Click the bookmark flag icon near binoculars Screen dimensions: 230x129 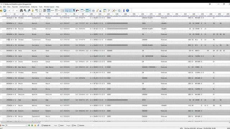pos(33,10)
